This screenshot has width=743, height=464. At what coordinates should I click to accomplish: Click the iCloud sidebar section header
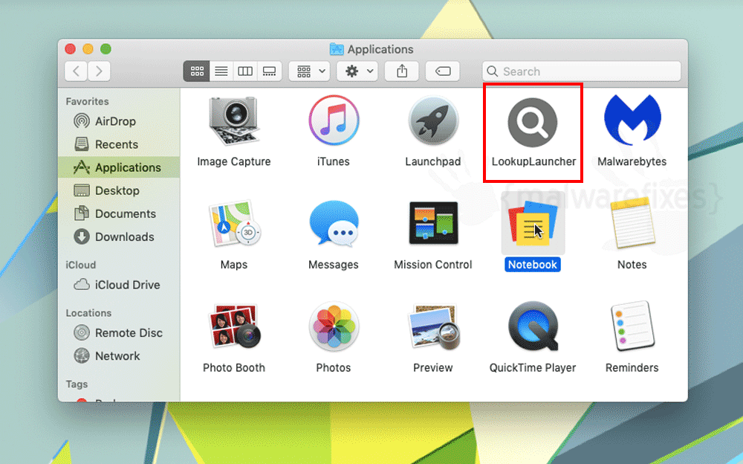[80, 265]
